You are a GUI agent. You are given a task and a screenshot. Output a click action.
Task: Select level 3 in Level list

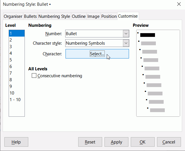17,46
